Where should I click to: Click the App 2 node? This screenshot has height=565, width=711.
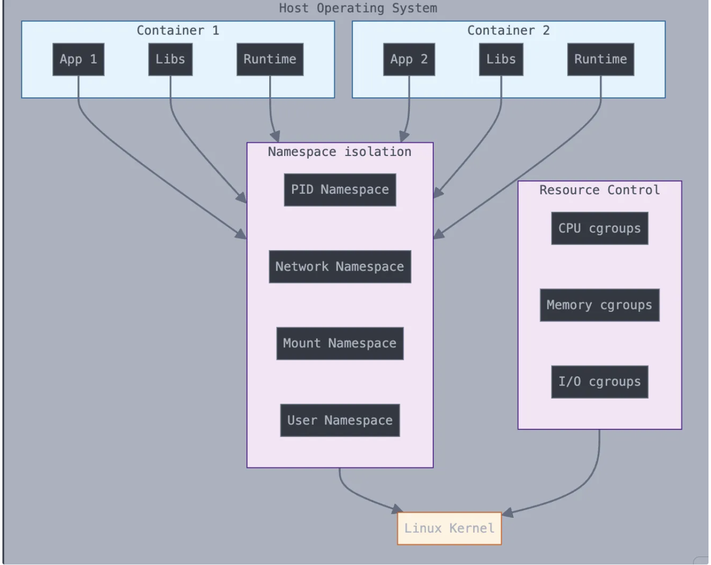[x=409, y=59]
